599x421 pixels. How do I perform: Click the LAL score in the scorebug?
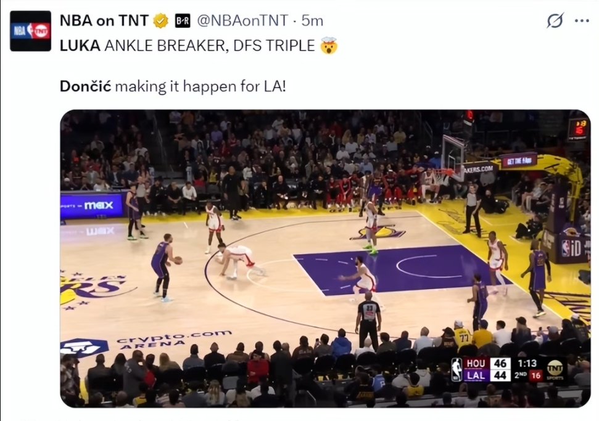(500, 375)
